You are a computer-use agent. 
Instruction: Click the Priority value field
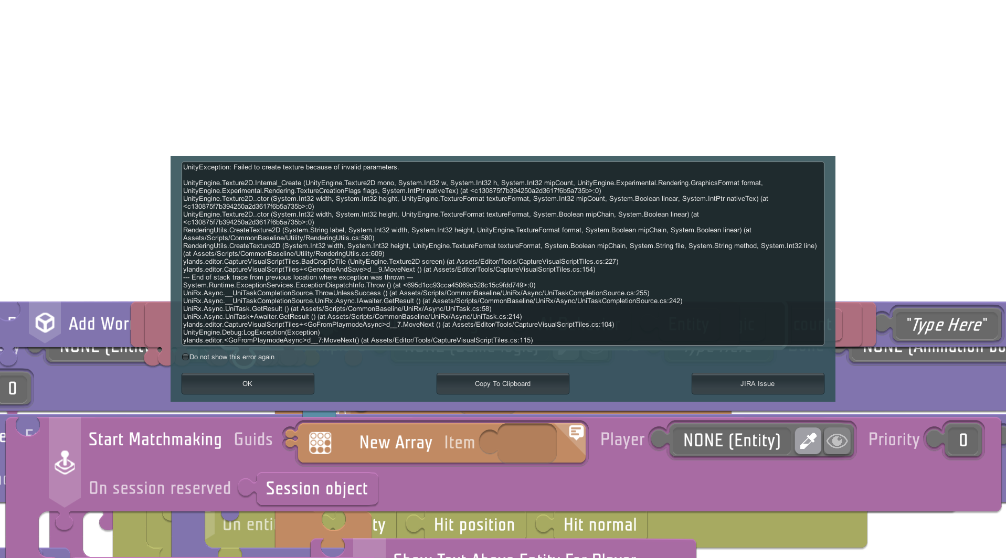963,441
